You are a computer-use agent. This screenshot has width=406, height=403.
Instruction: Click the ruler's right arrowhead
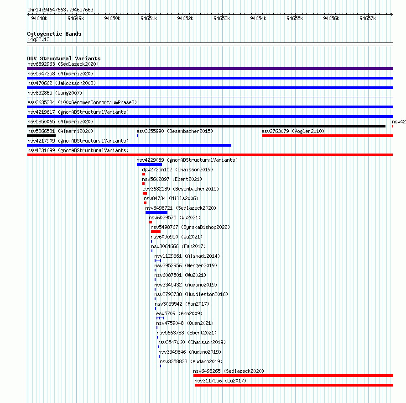point(392,15)
